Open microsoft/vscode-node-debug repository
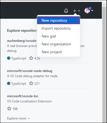This screenshot has height=123, width=107. coord(30,71)
